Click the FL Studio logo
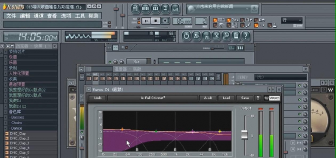The height and width of the screenshot is (158, 336). tap(13, 7)
